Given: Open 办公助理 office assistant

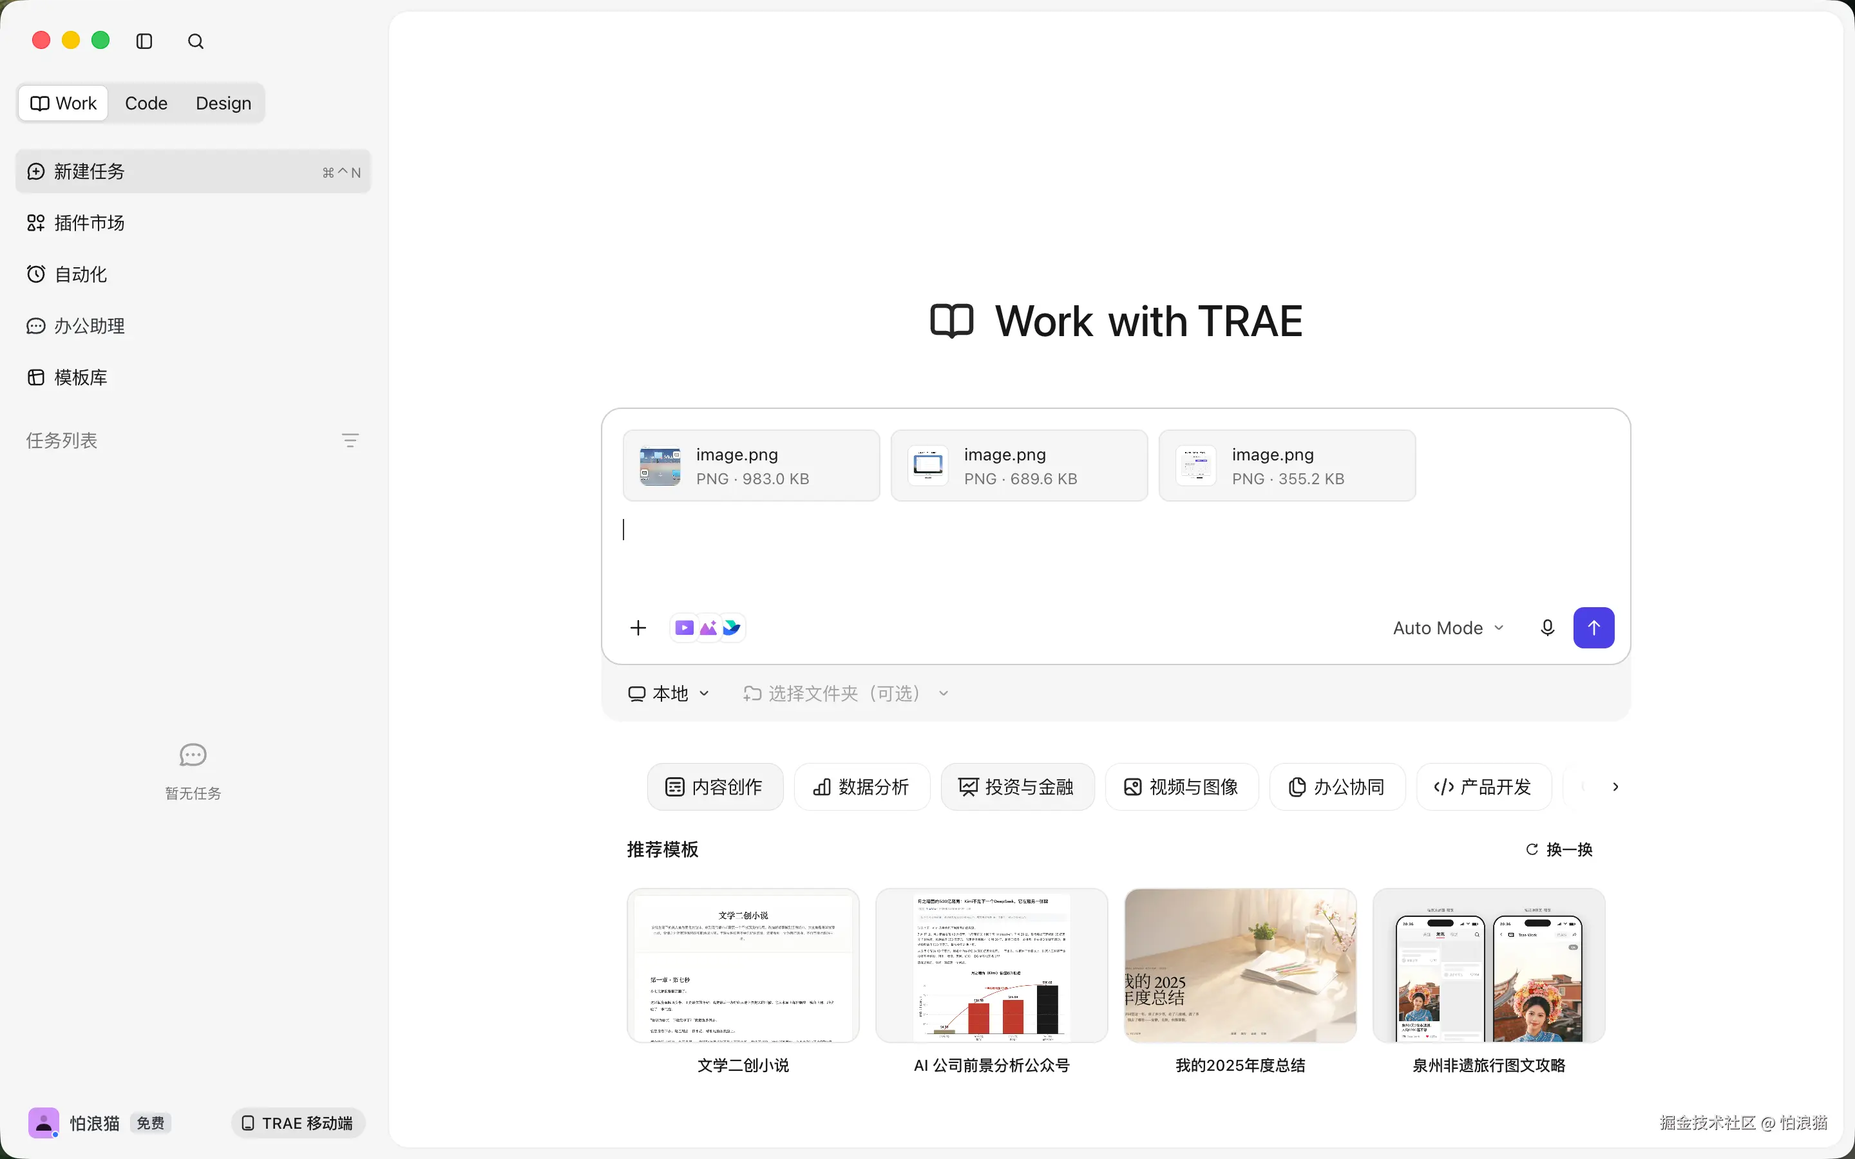Looking at the screenshot, I should [x=193, y=326].
